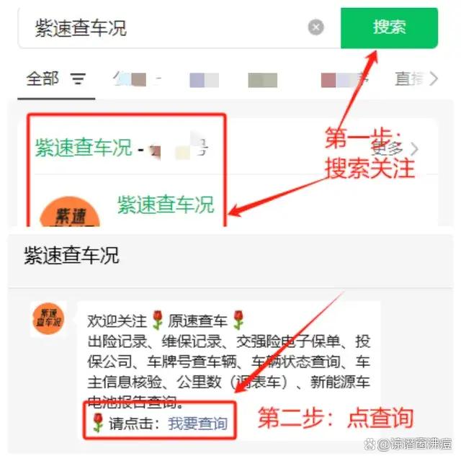Click the tulip emoji after 原速查车
Viewport: 461px width, 461px height.
[x=238, y=320]
